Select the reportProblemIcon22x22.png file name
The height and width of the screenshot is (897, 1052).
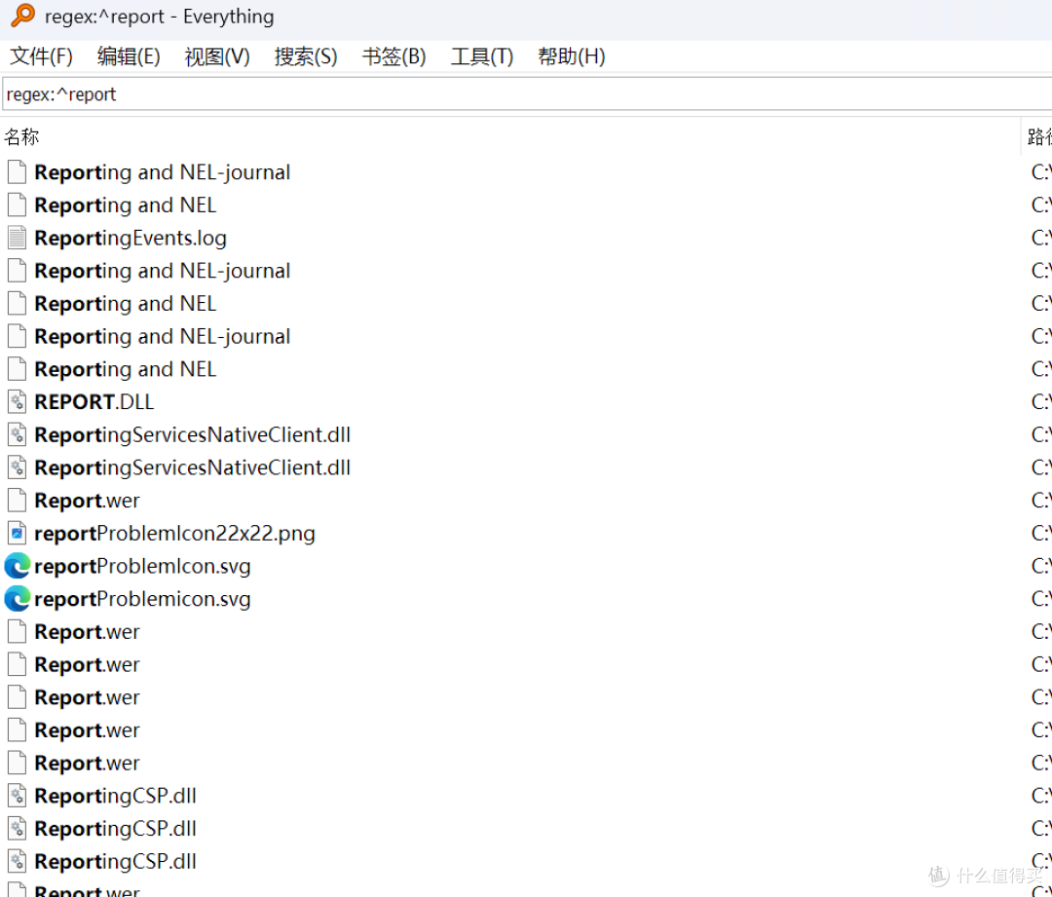point(174,534)
